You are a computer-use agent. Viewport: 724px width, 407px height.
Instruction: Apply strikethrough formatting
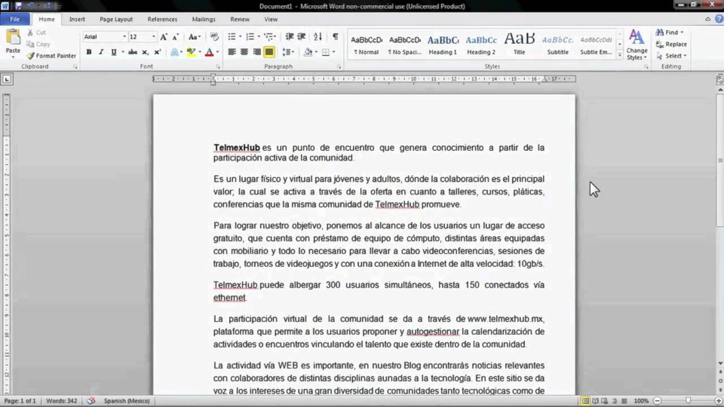132,52
